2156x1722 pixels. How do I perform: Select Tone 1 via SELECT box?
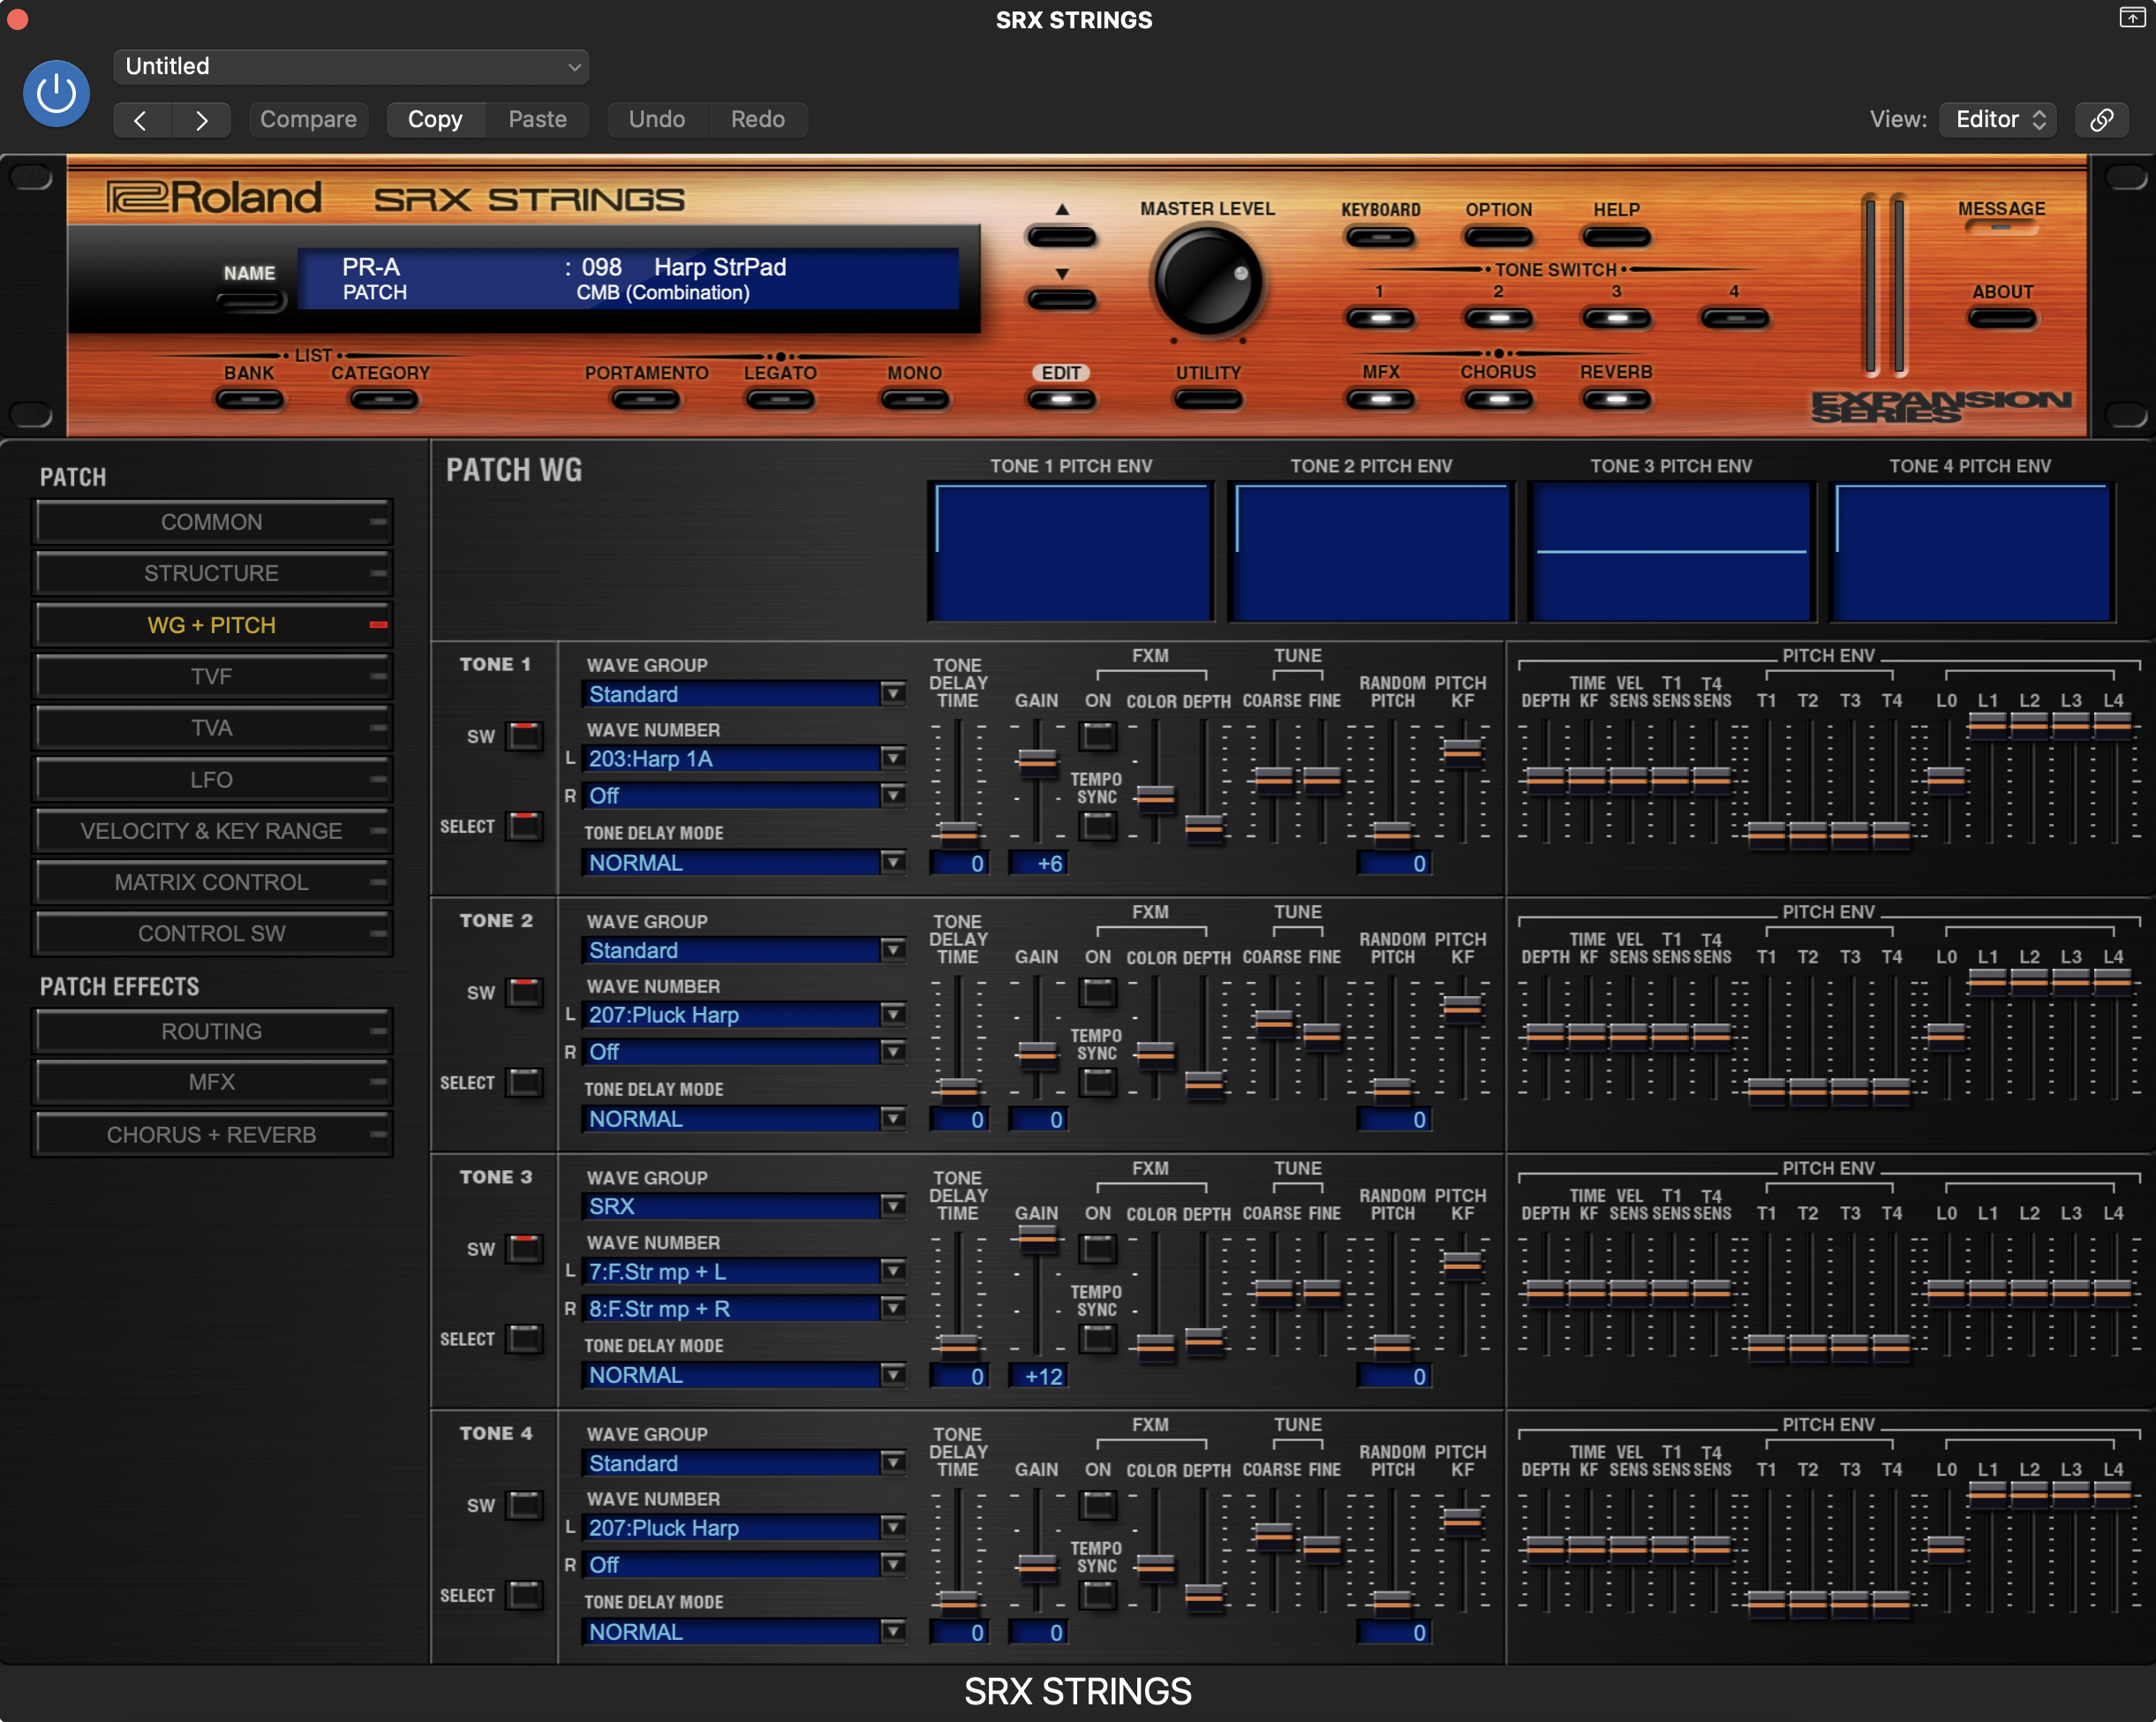pos(525,827)
